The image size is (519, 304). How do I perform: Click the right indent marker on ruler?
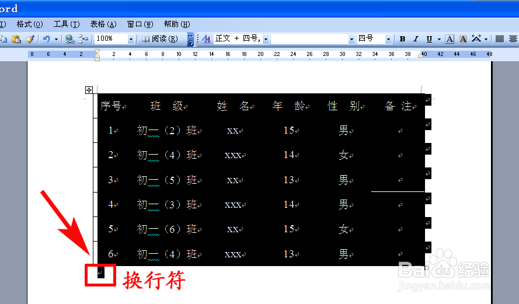[x=420, y=55]
